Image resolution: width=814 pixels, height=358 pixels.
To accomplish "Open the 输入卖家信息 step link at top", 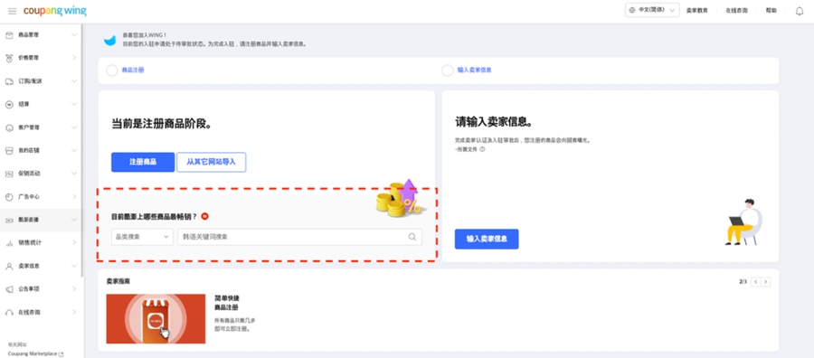I will (x=475, y=70).
